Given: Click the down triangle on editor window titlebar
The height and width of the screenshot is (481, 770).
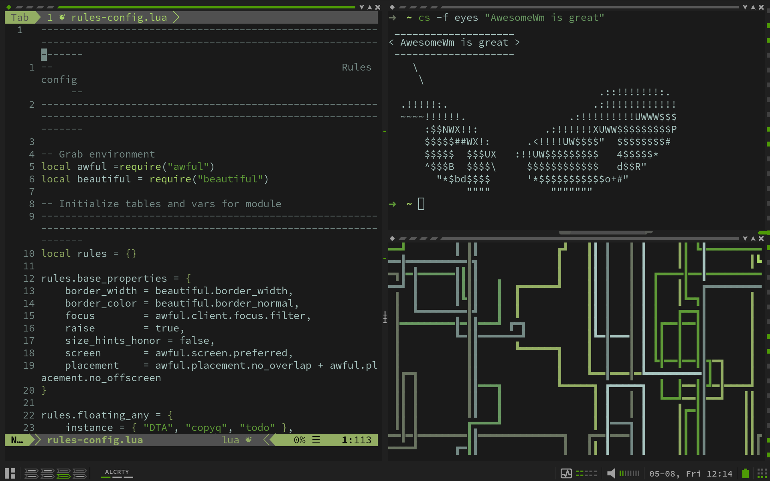Looking at the screenshot, I should tap(362, 7).
